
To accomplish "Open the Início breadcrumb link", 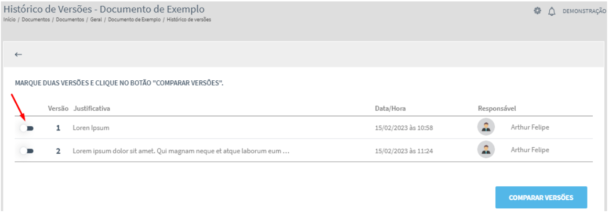I will [9, 20].
